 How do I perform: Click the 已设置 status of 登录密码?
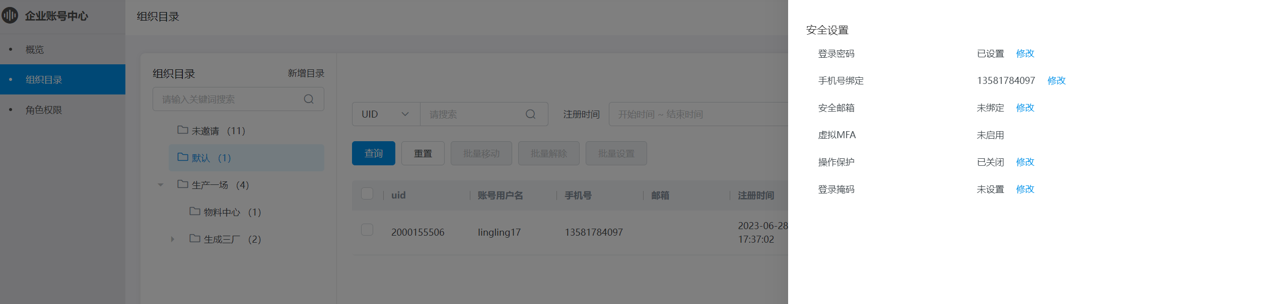point(990,53)
